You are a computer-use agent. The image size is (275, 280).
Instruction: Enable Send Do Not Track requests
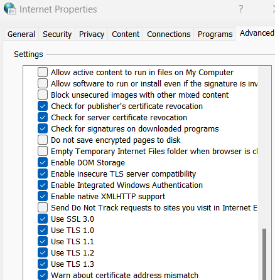[43, 207]
